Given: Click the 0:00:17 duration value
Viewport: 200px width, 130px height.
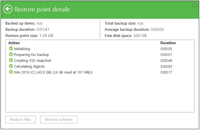Looking at the screenshot, I should tap(166, 72).
